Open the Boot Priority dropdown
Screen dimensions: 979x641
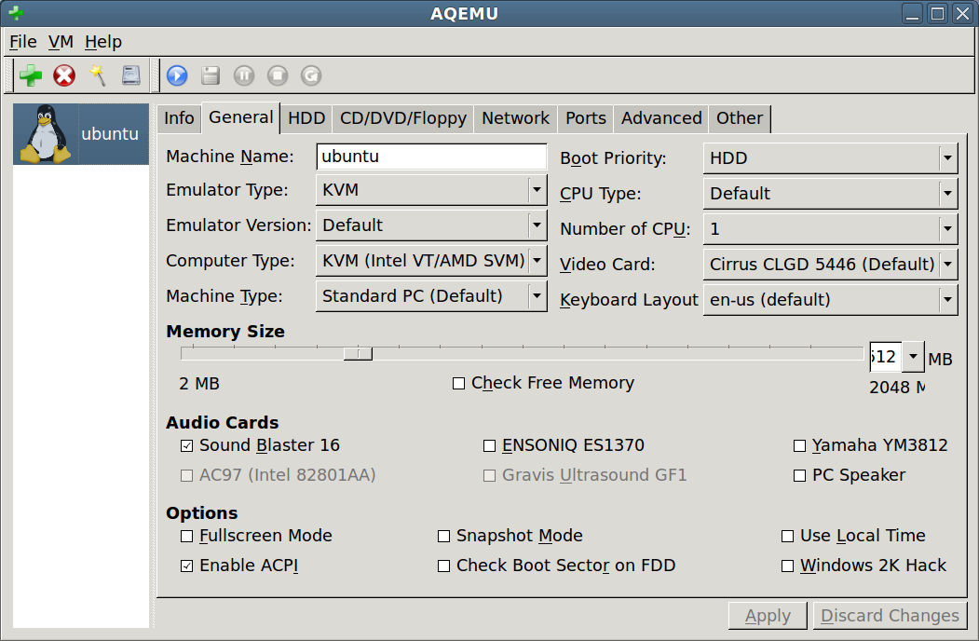coord(830,158)
